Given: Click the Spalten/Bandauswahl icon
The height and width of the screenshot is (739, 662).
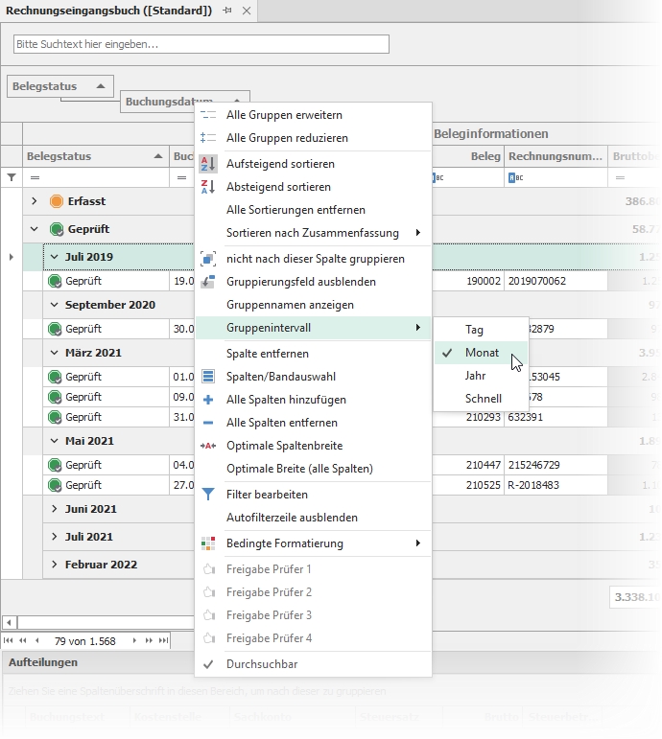Looking at the screenshot, I should click(x=208, y=377).
